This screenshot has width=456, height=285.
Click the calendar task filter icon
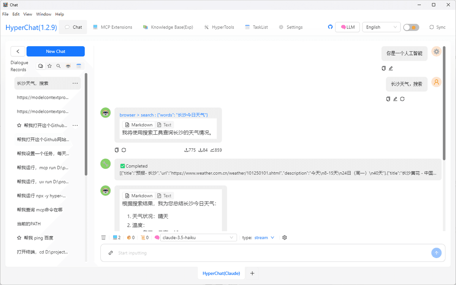79,66
